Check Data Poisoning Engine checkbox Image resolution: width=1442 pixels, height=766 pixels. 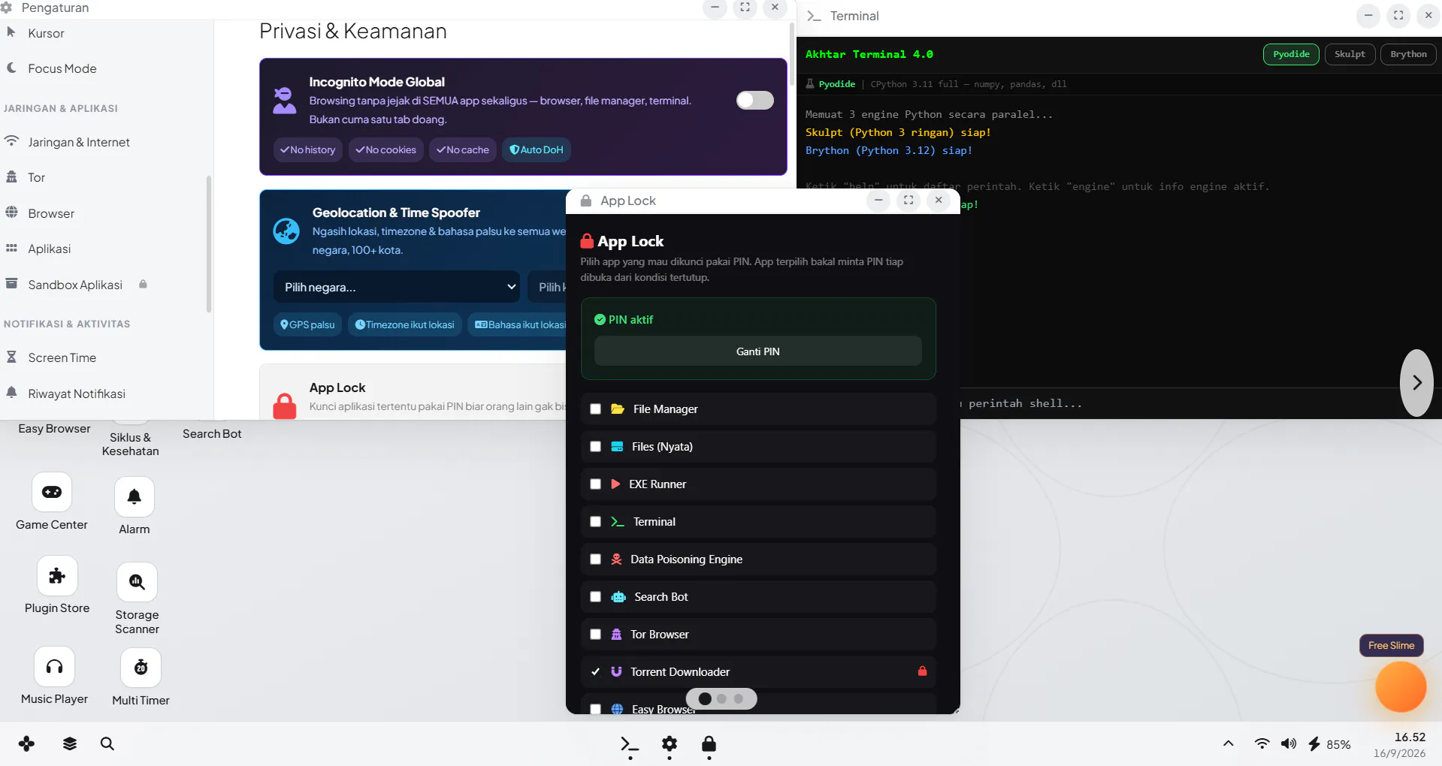[x=596, y=559]
